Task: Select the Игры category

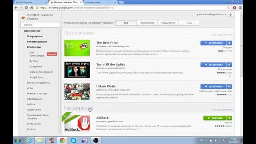Action: 30,88
